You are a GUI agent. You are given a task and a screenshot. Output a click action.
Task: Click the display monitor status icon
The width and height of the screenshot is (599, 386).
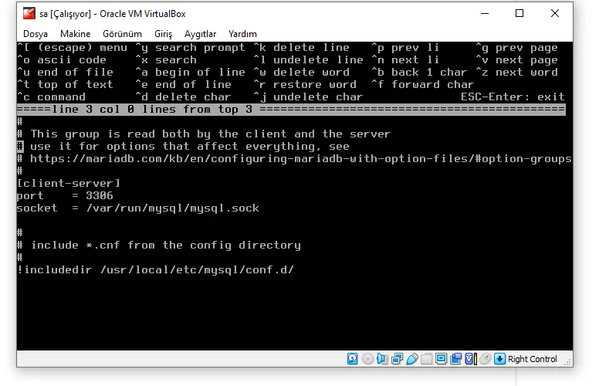(x=441, y=359)
